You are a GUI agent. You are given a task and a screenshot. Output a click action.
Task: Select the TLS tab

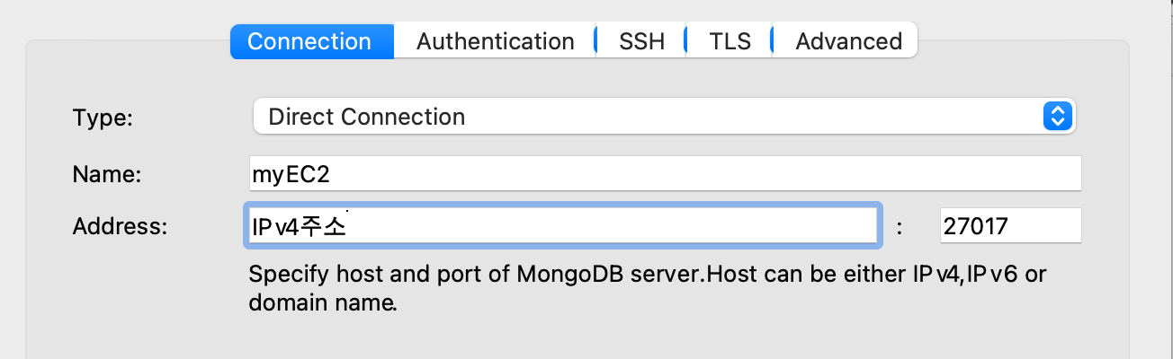tap(730, 41)
